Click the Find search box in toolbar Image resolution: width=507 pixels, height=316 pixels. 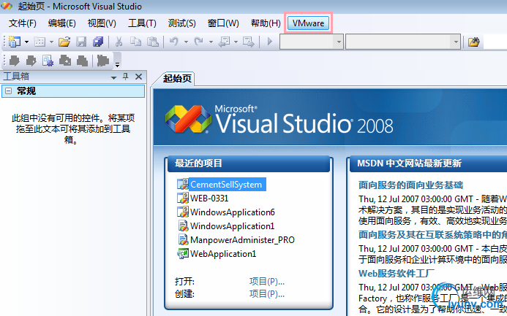pyautogui.click(x=495, y=42)
